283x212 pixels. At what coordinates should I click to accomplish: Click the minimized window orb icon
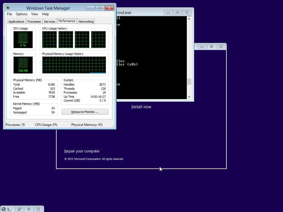tap(3, 209)
